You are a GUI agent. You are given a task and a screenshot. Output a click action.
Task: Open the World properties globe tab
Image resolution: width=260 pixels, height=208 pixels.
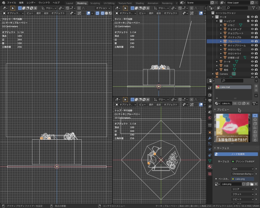click(210, 118)
